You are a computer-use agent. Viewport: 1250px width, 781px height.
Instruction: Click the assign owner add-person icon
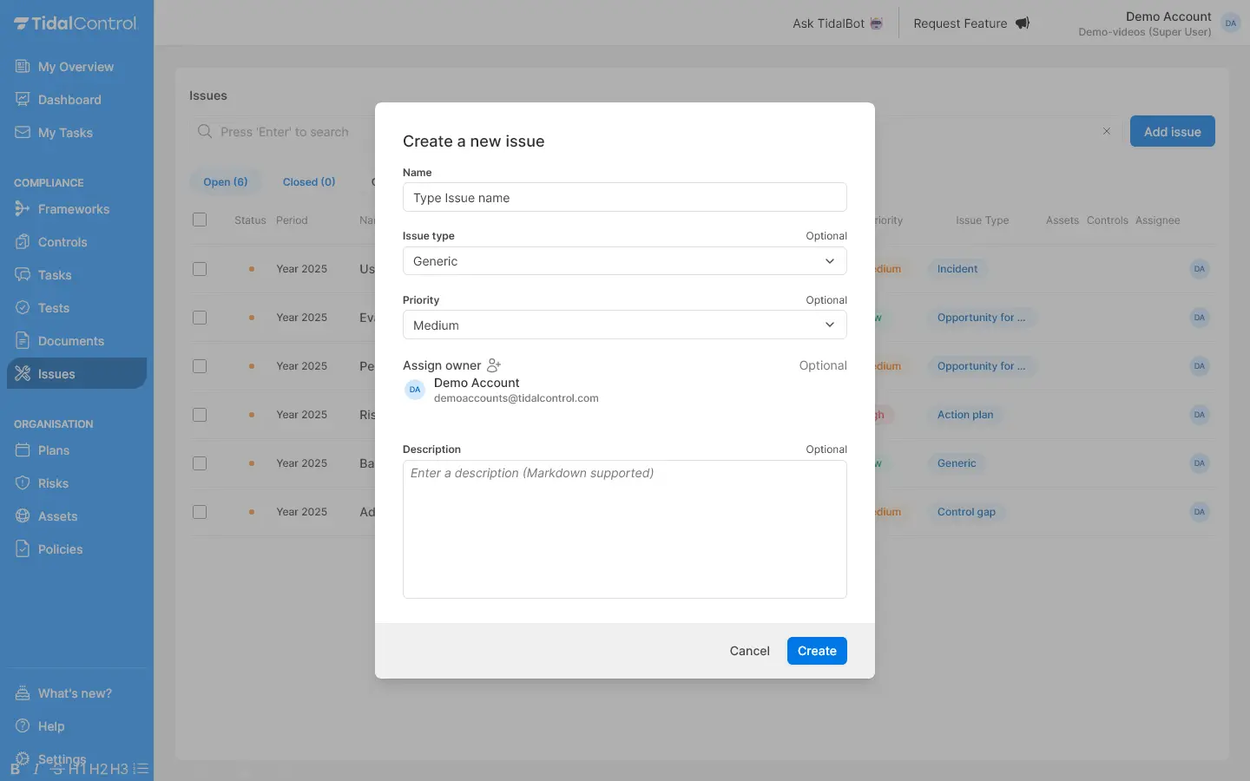point(494,365)
